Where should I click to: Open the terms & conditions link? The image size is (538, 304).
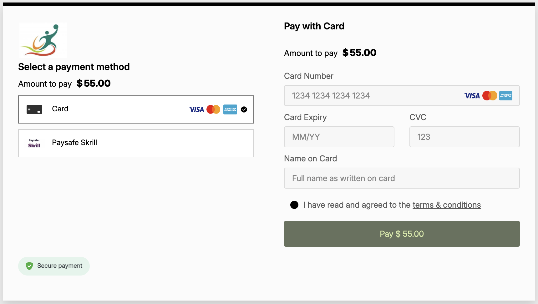(446, 205)
